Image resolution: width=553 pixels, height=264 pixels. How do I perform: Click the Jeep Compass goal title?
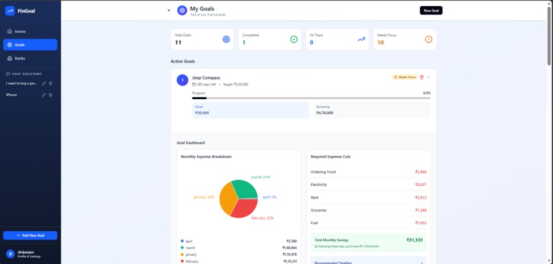point(206,78)
